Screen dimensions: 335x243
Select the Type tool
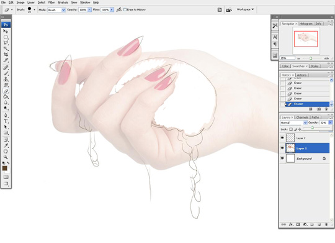tap(6, 121)
